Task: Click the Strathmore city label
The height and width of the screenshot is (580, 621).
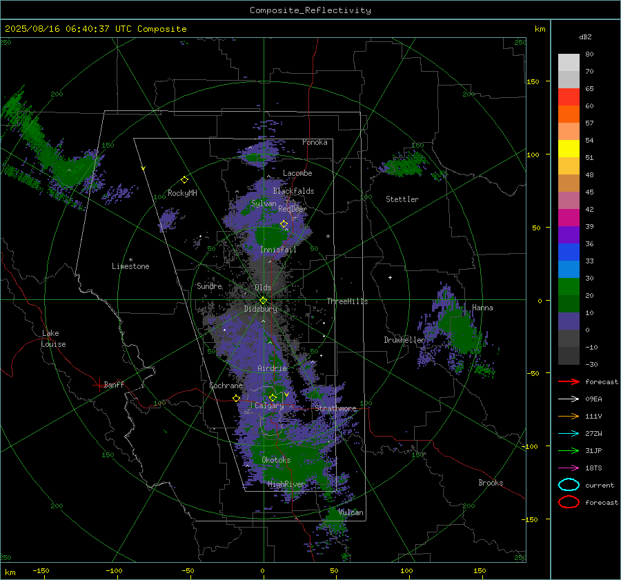Action: click(x=335, y=408)
